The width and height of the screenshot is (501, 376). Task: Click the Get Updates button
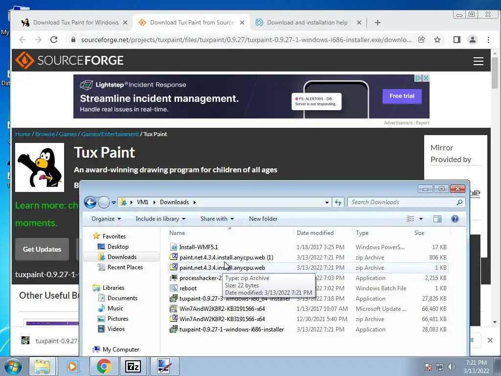[x=42, y=249]
